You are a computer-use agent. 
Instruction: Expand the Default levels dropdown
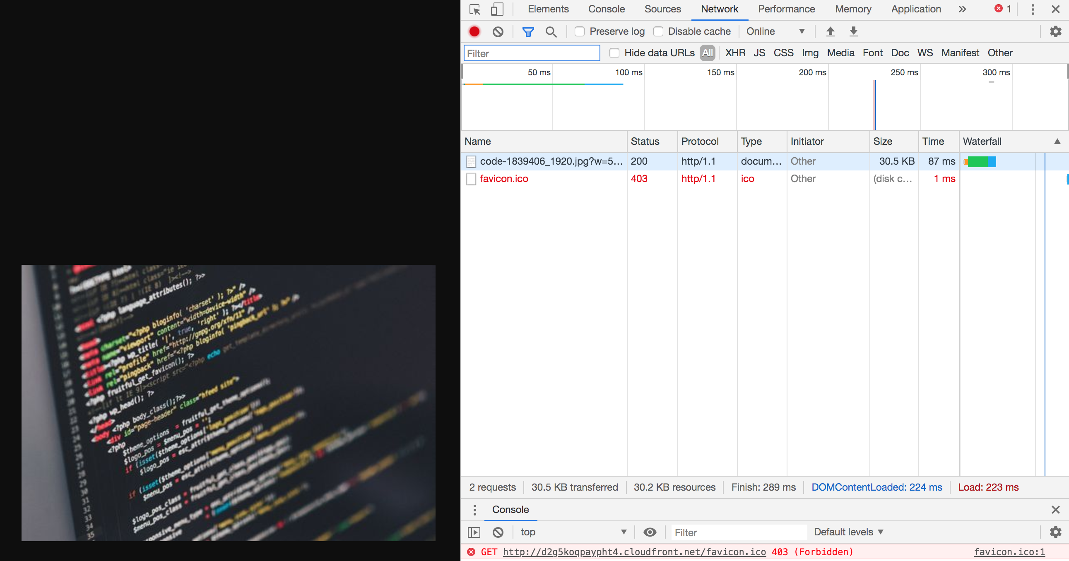point(848,532)
